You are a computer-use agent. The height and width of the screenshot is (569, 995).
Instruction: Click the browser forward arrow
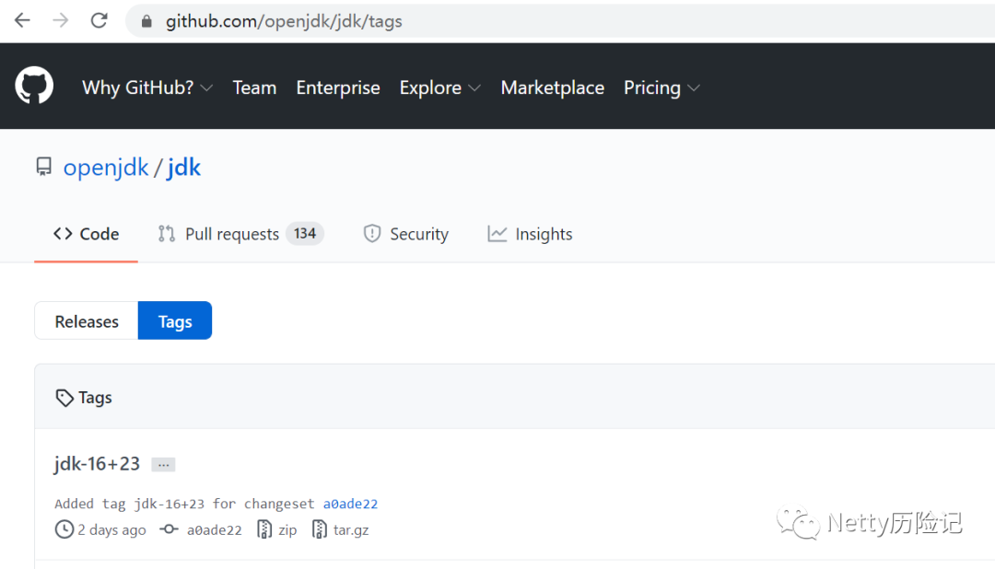pyautogui.click(x=61, y=20)
